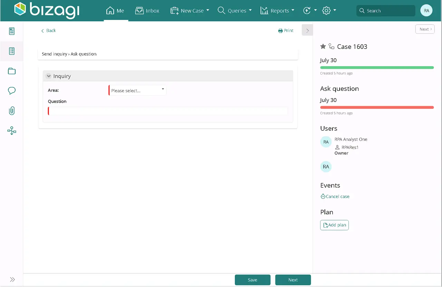Open the Inbox tab

147,11
